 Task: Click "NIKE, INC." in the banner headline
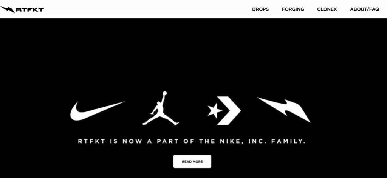point(242,141)
